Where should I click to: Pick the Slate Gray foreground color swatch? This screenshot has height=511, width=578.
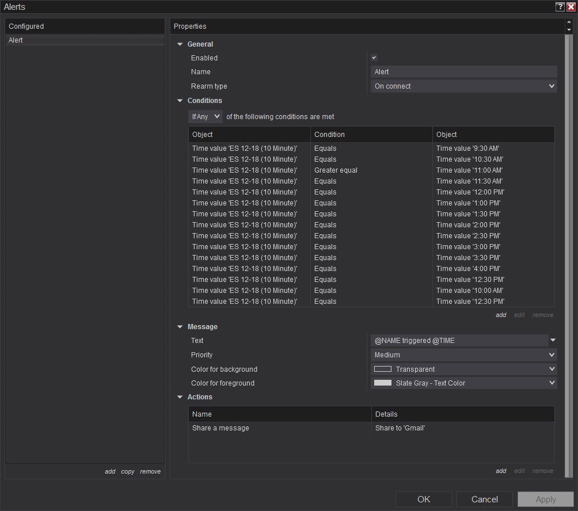[x=383, y=383]
